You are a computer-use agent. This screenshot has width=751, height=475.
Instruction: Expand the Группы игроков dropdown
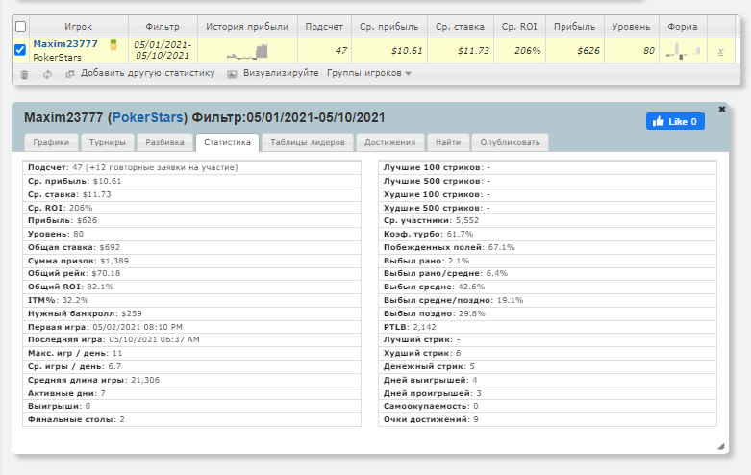[369, 73]
